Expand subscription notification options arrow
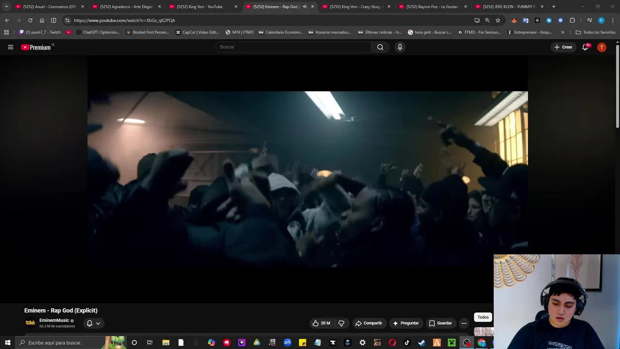The height and width of the screenshot is (349, 620). click(x=98, y=323)
